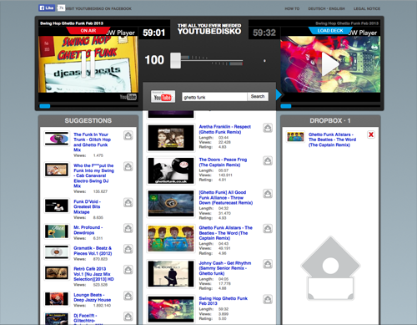417x325 pixels.
Task: Open the HOW TO page
Action: point(292,8)
